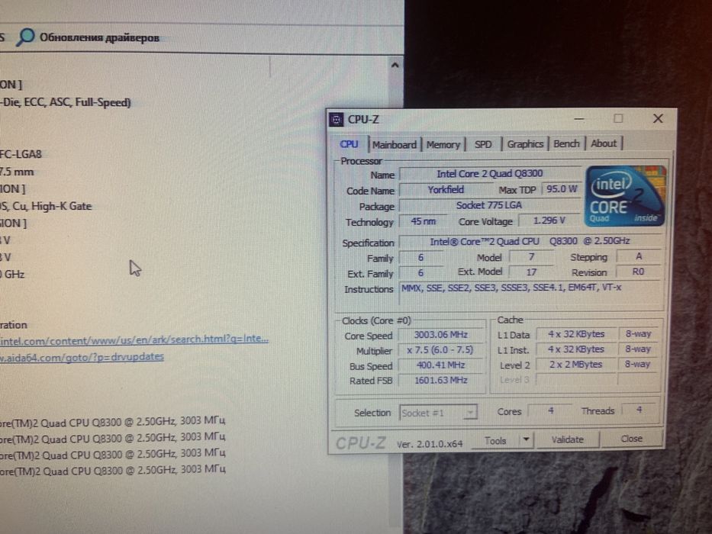The width and height of the screenshot is (712, 534).
Task: Click the Instructions field listing MMX, SSE
Action: coord(530,294)
